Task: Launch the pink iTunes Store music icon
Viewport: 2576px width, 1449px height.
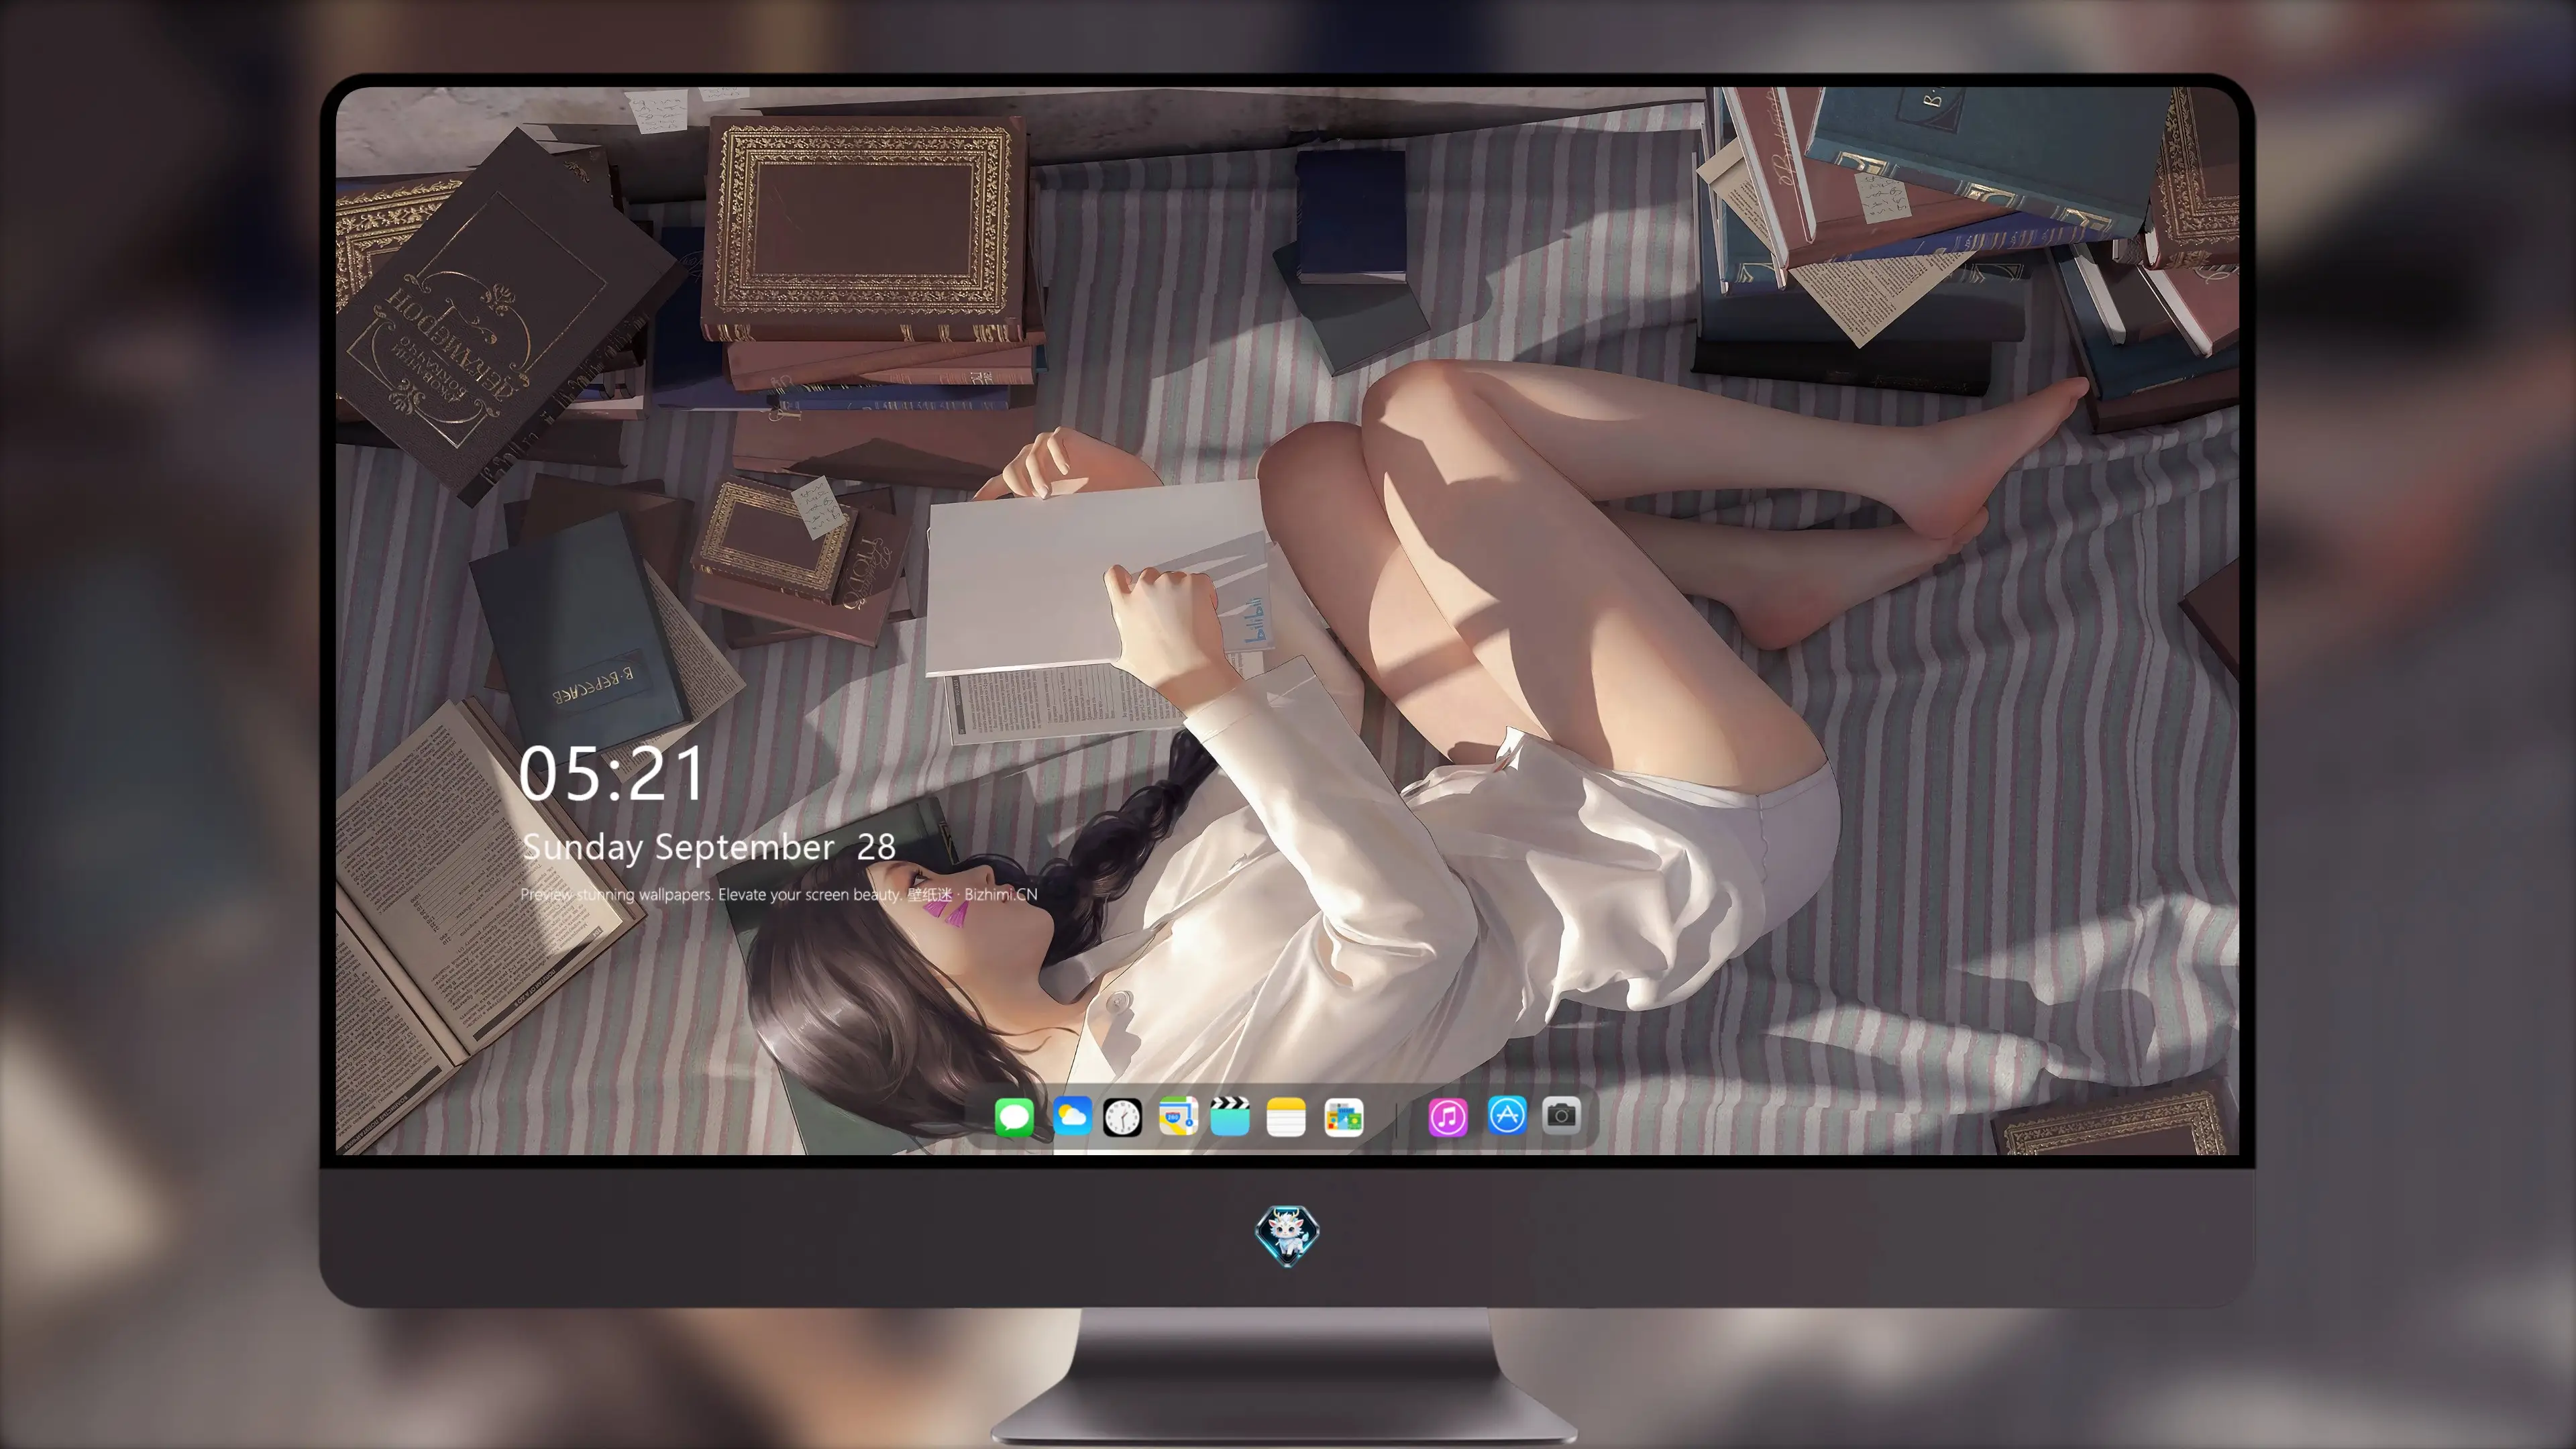Action: [x=1448, y=1117]
